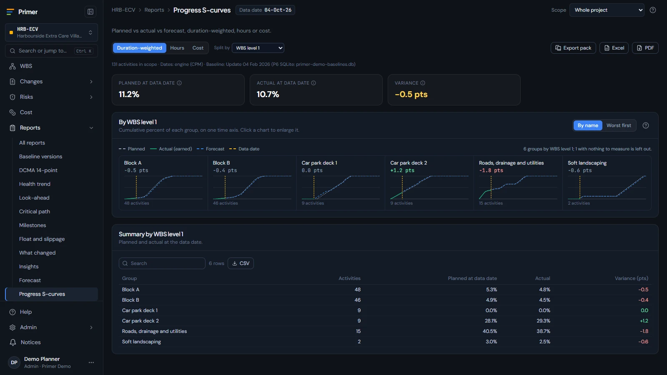Click the Search or jump to field
Screen dimensions: 667x375
(x=51, y=51)
